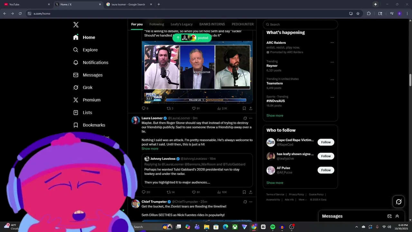Open Terms of Service link
412x232 pixels.
(275, 194)
